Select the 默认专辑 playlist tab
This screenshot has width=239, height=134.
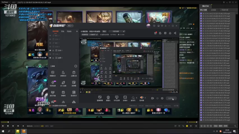(204, 10)
